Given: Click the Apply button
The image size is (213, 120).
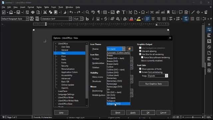Looking at the screenshot, I should tap(133, 113).
